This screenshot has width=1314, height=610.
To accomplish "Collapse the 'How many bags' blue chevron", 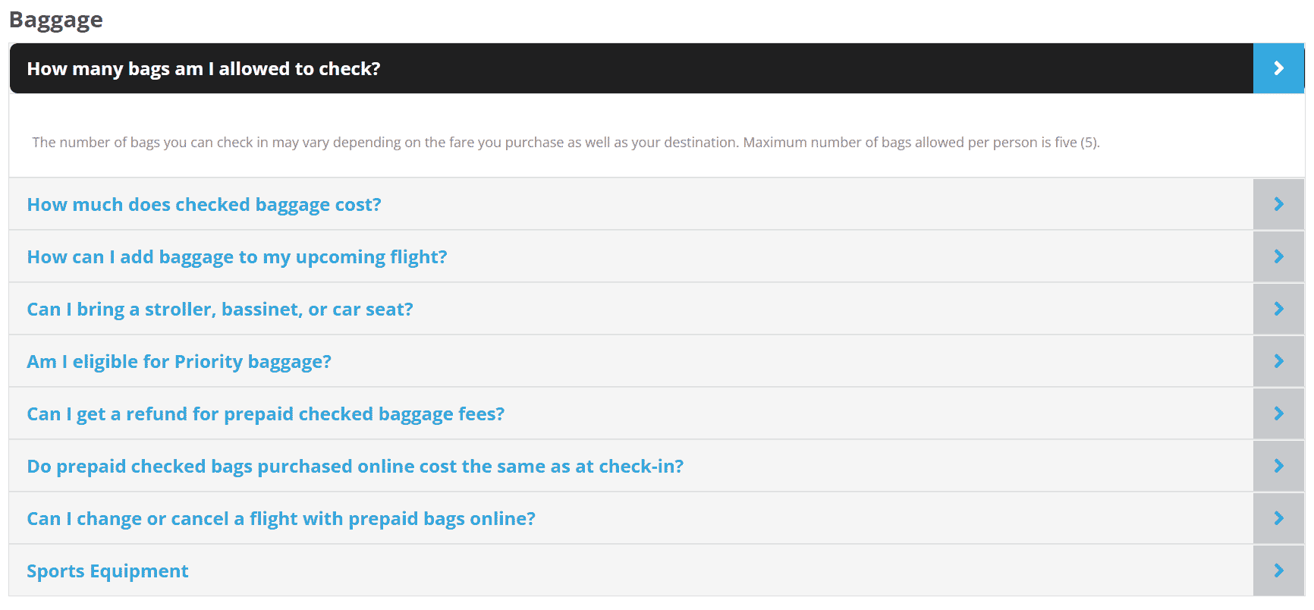I will pos(1278,68).
